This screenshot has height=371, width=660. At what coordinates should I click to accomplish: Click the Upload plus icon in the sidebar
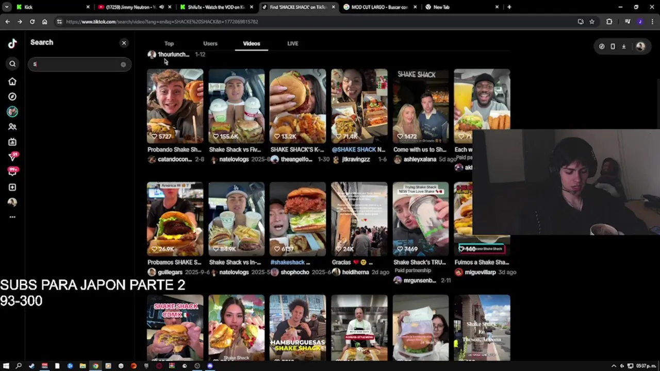click(12, 187)
